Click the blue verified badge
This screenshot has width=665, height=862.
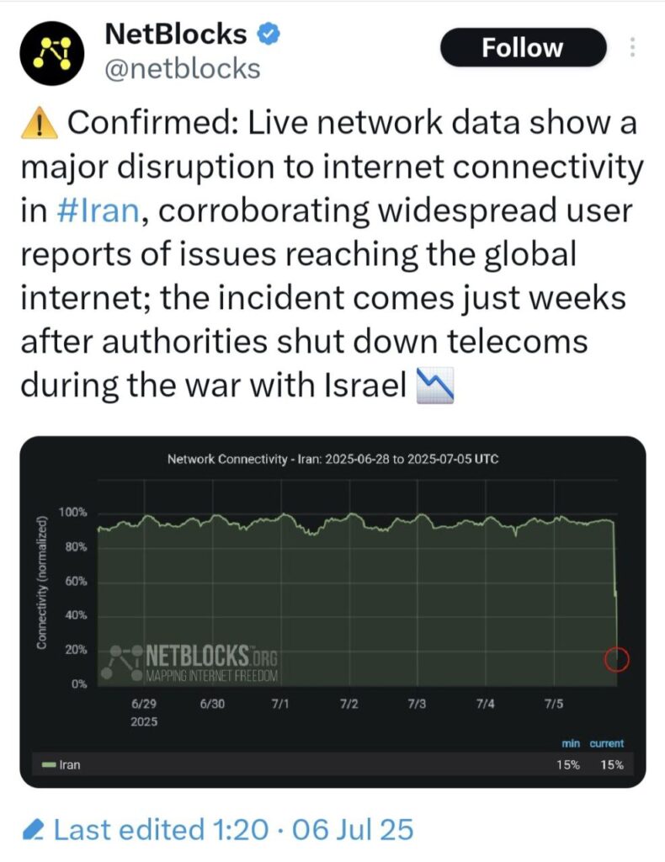click(269, 34)
